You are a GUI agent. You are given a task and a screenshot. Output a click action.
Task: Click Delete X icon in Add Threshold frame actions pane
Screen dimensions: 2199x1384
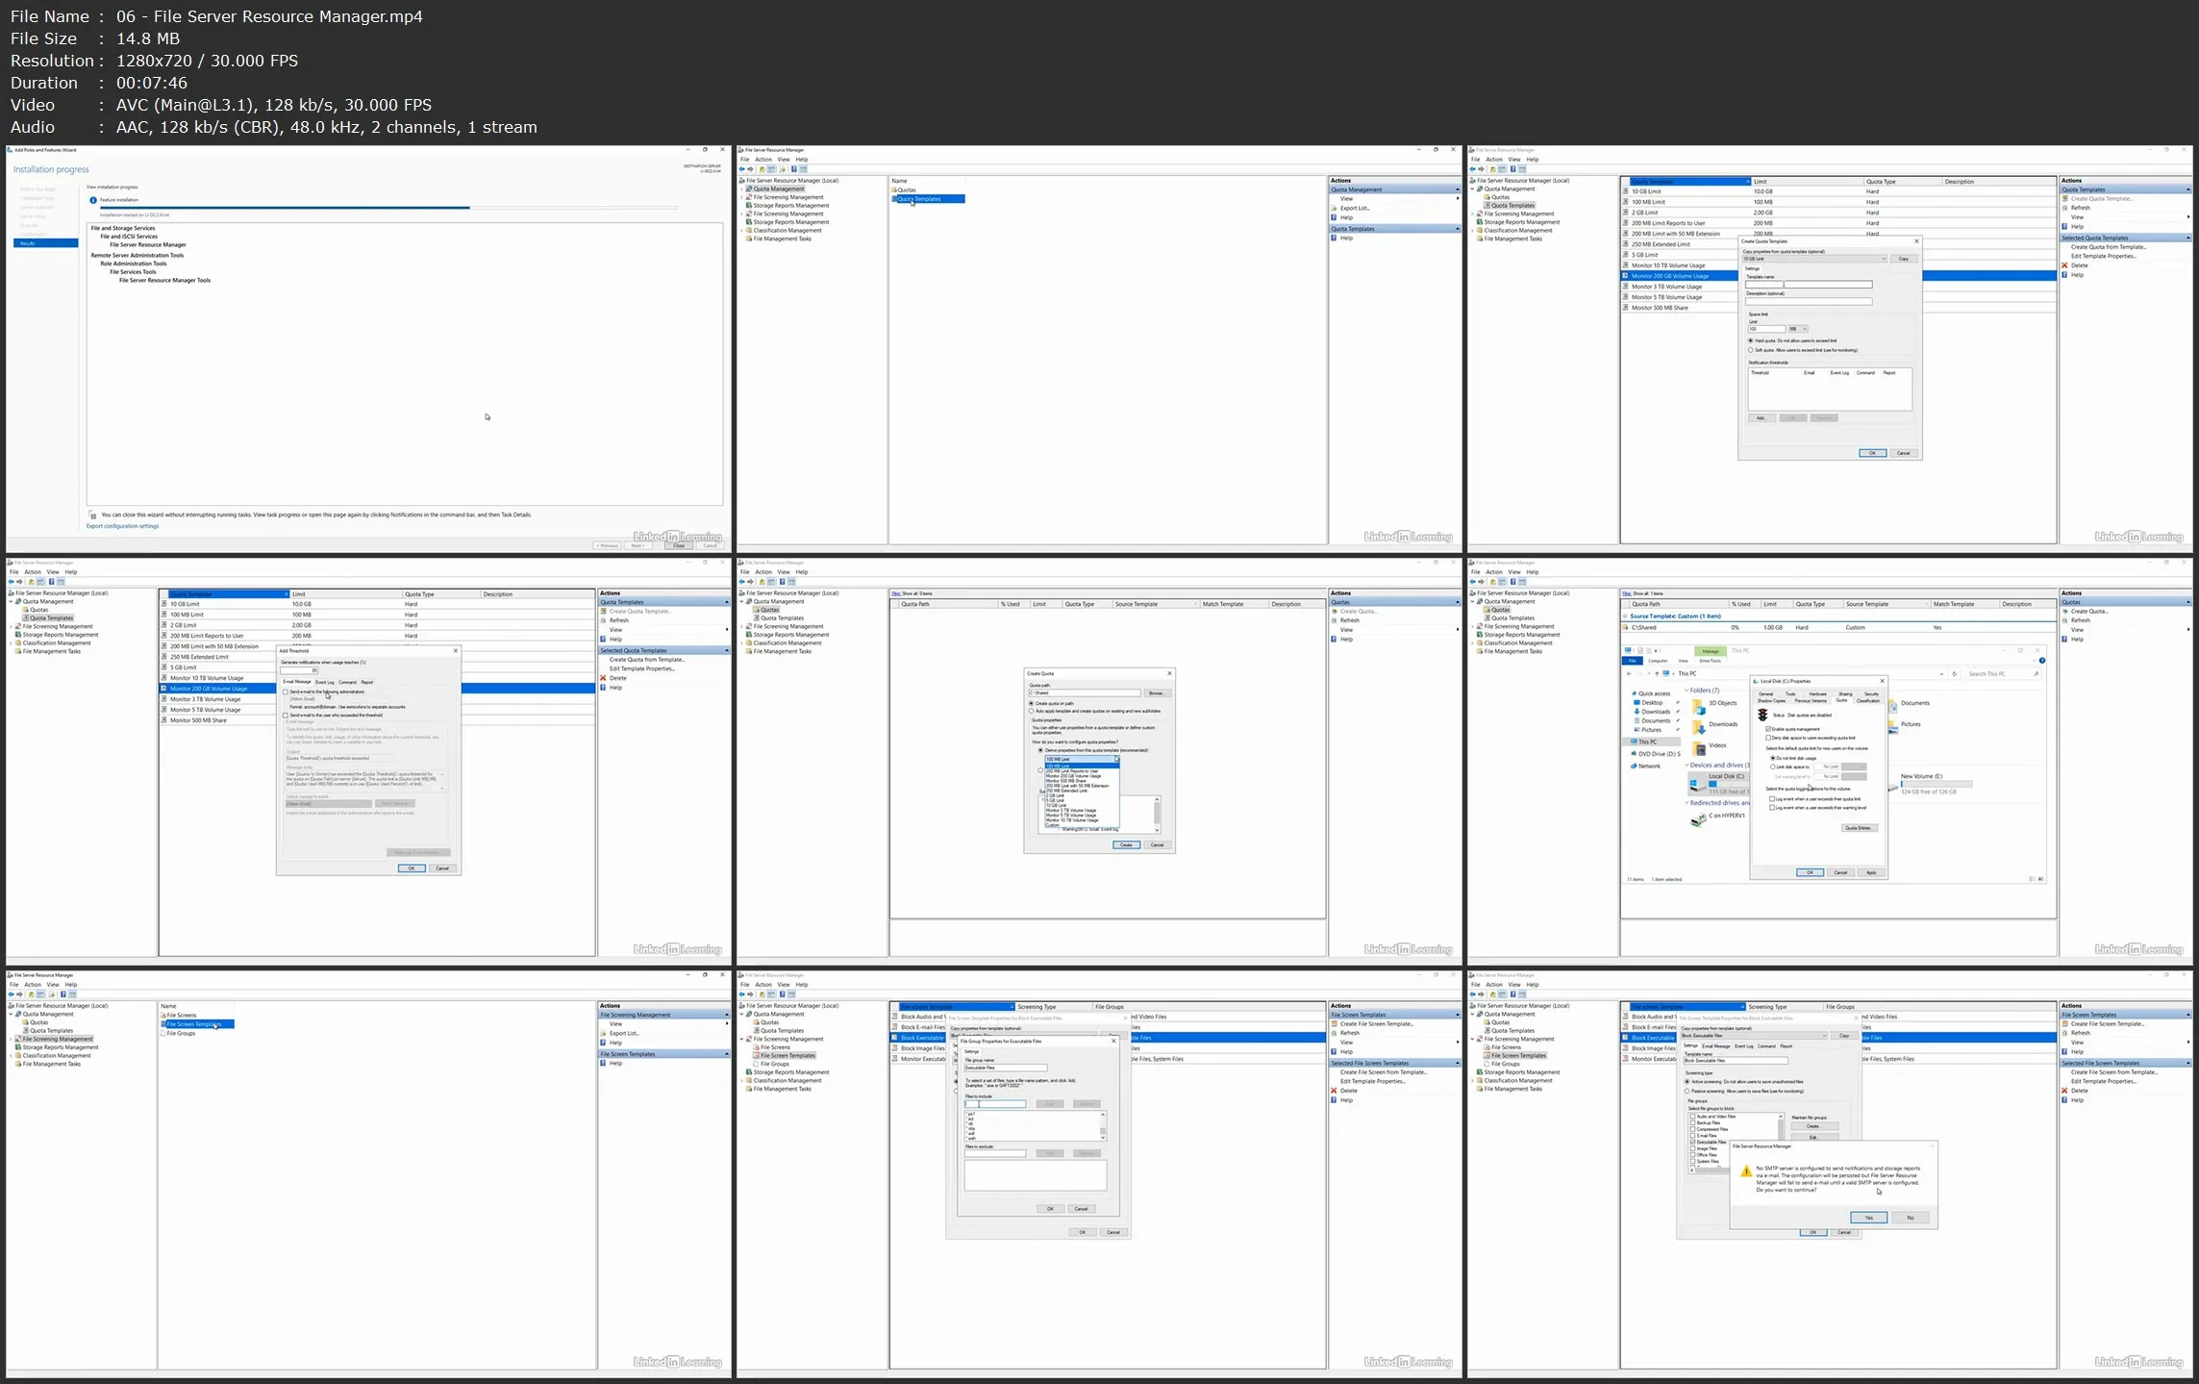[603, 678]
